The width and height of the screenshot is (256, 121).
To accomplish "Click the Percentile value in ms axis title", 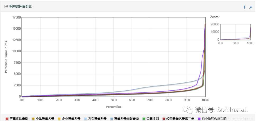I will click(6, 57).
